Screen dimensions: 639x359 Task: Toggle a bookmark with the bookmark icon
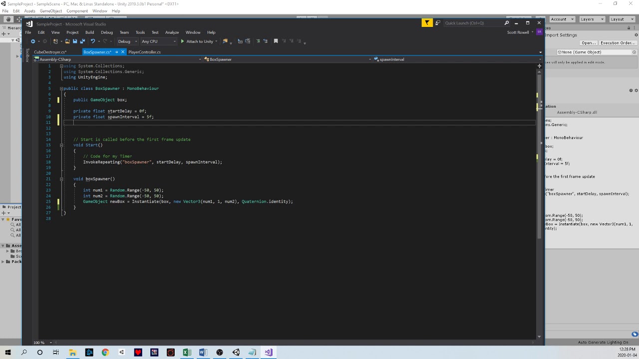pos(276,41)
